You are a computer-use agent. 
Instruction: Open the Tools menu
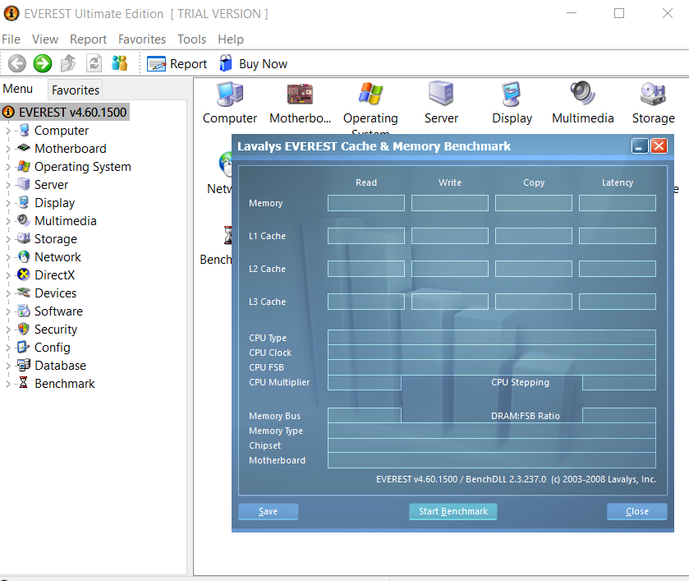click(191, 39)
